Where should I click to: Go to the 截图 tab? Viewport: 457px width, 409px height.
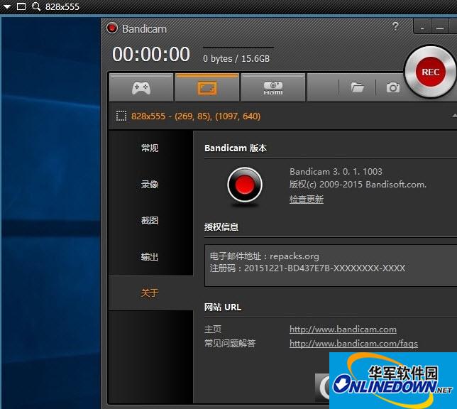150,221
